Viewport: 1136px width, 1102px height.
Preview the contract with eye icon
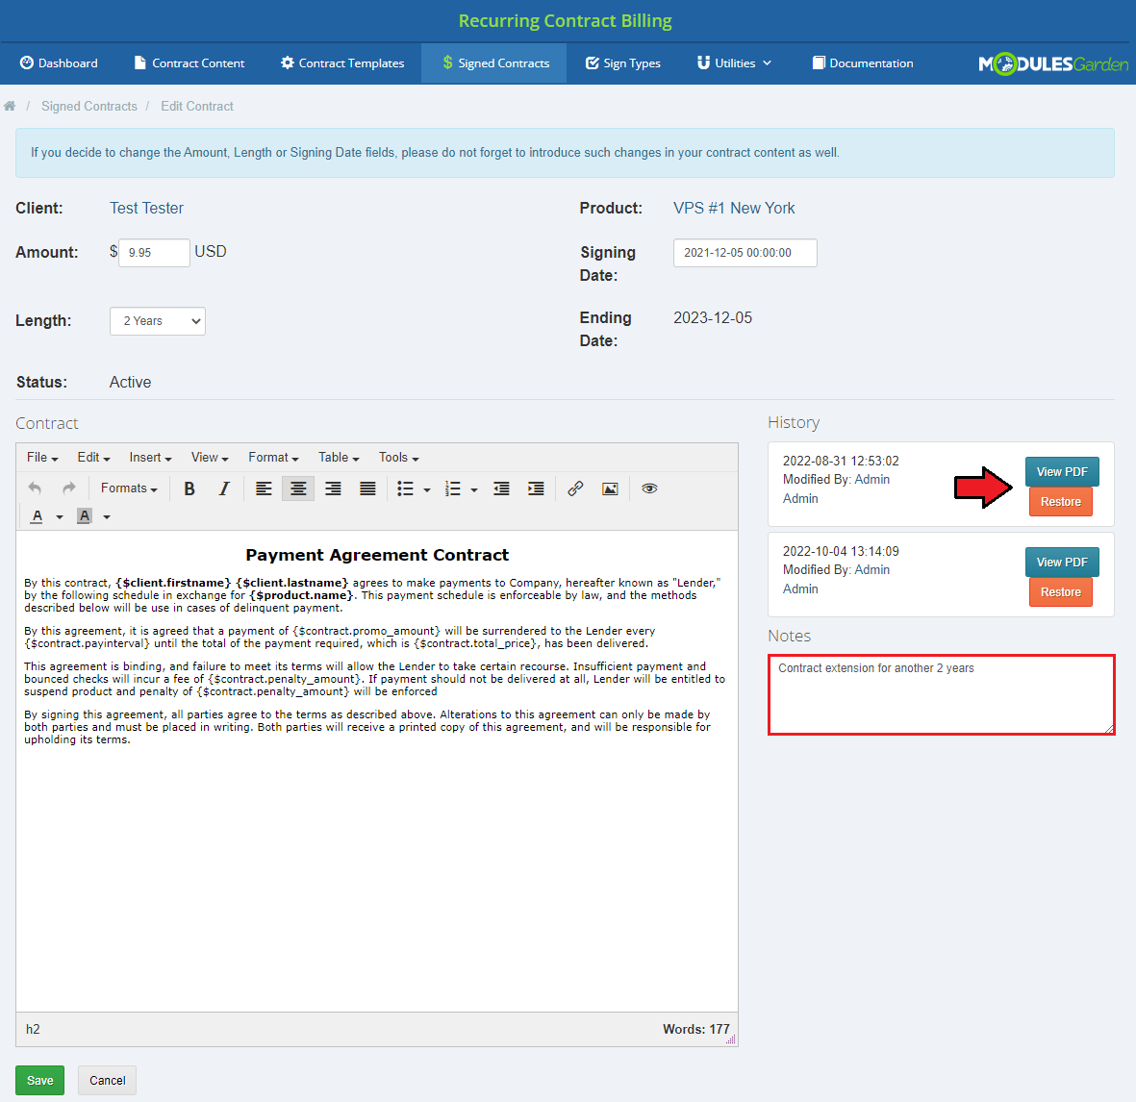click(x=650, y=488)
